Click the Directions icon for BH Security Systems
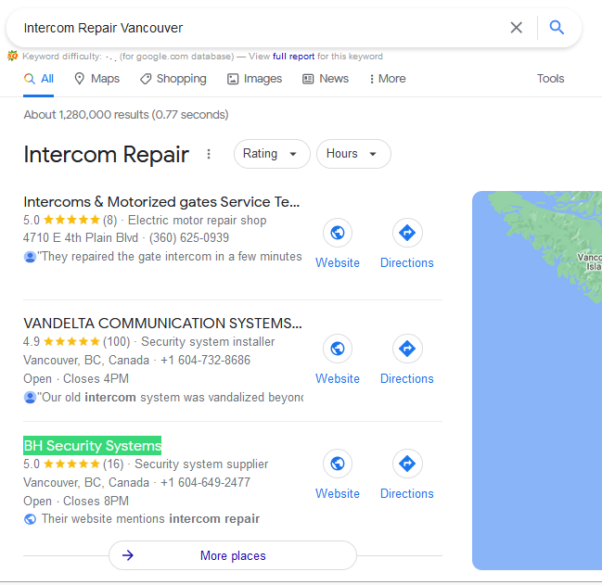602x585 pixels. tap(407, 464)
